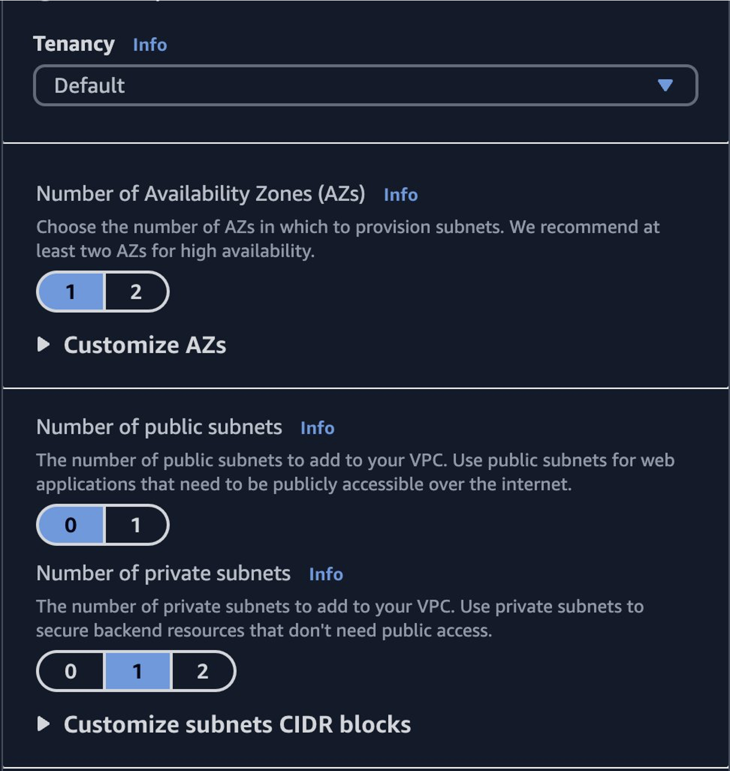Select the Default tenancy value
Viewport: 730px width, 771px height.
(89, 85)
